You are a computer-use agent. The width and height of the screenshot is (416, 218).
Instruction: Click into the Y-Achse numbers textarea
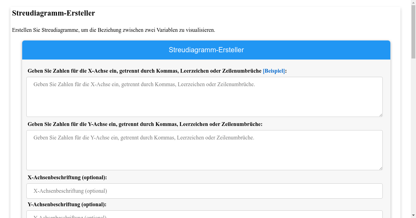204,150
